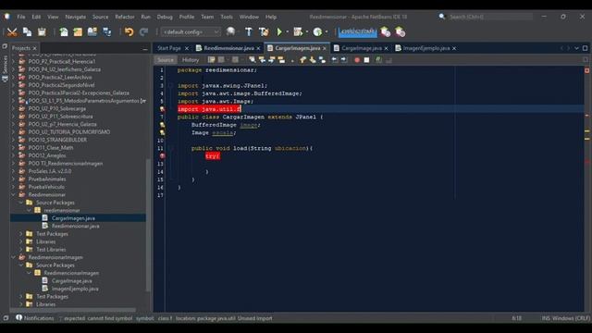Viewport: 592px width, 333px height.
Task: Select Reedimensionar.java in project tree
Action: coord(76,226)
